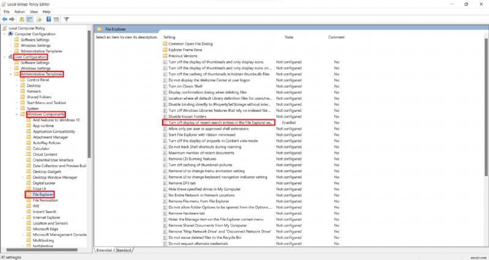This screenshot has height=260, width=489.
Task: Select 'Remove File menu from File Explorer' setting
Action: pos(199,201)
